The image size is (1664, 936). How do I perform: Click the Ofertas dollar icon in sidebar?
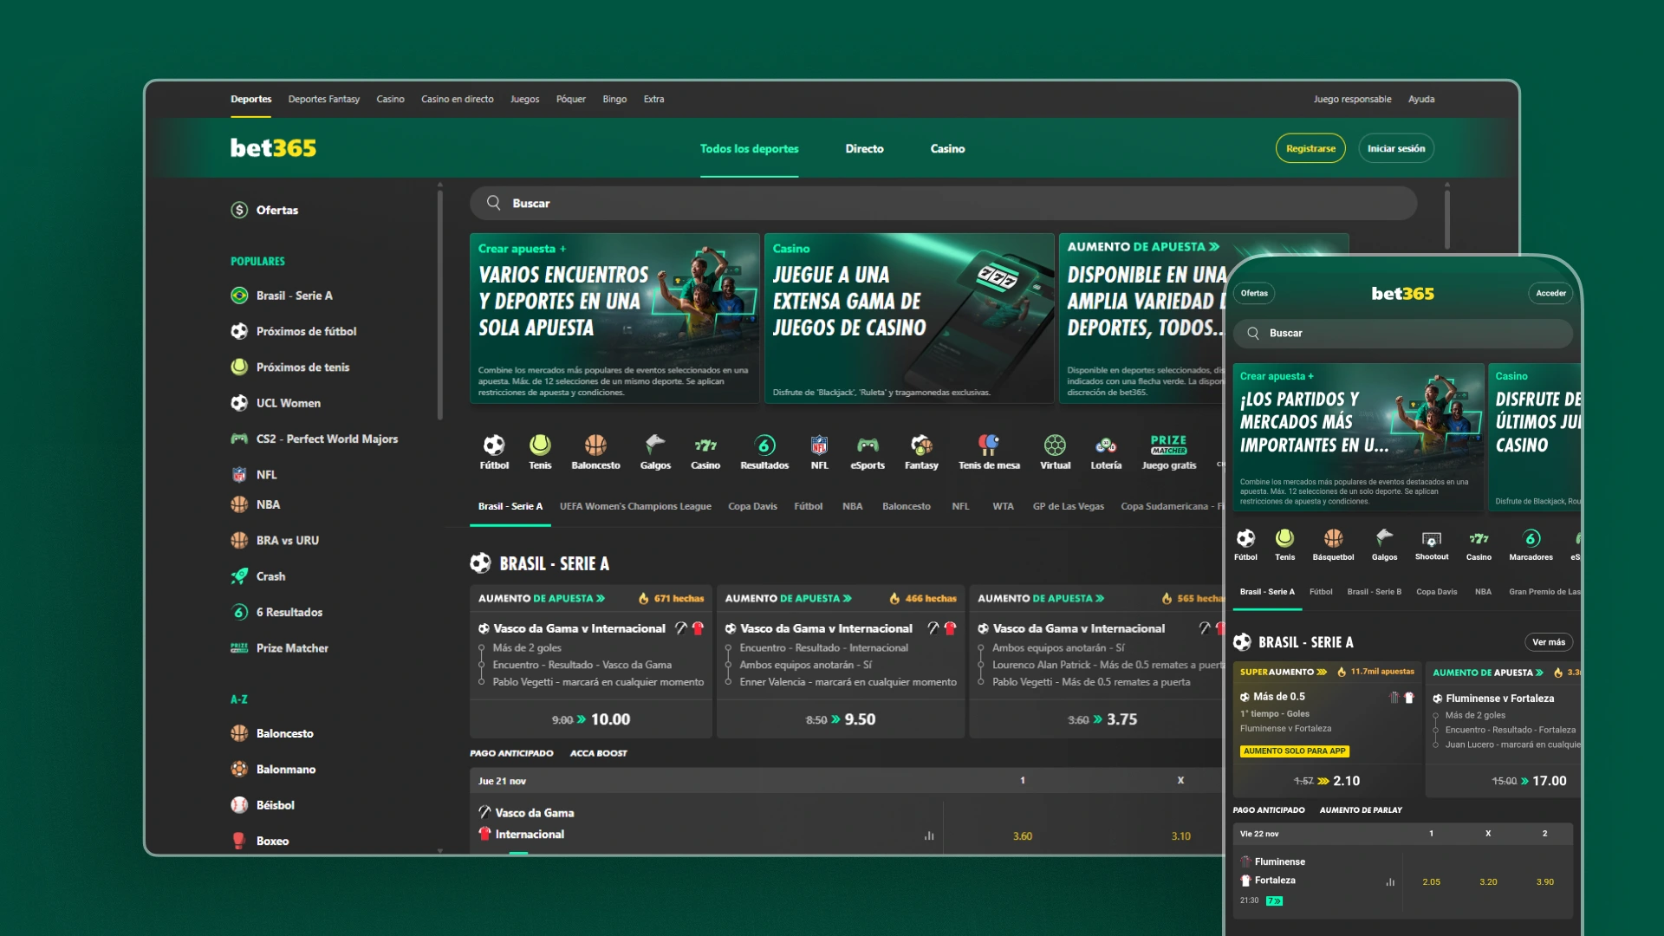[239, 210]
